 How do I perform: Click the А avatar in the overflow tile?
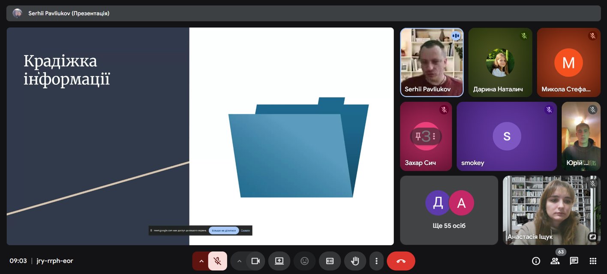point(461,203)
